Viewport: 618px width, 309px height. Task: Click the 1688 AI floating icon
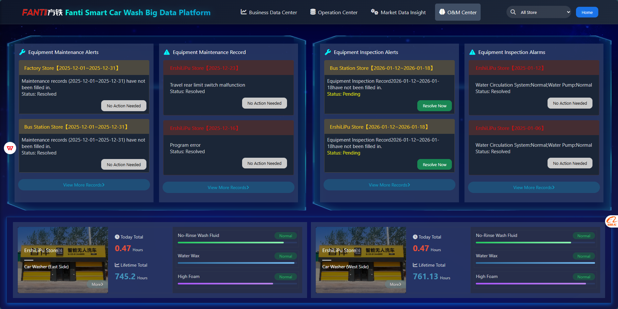(612, 221)
